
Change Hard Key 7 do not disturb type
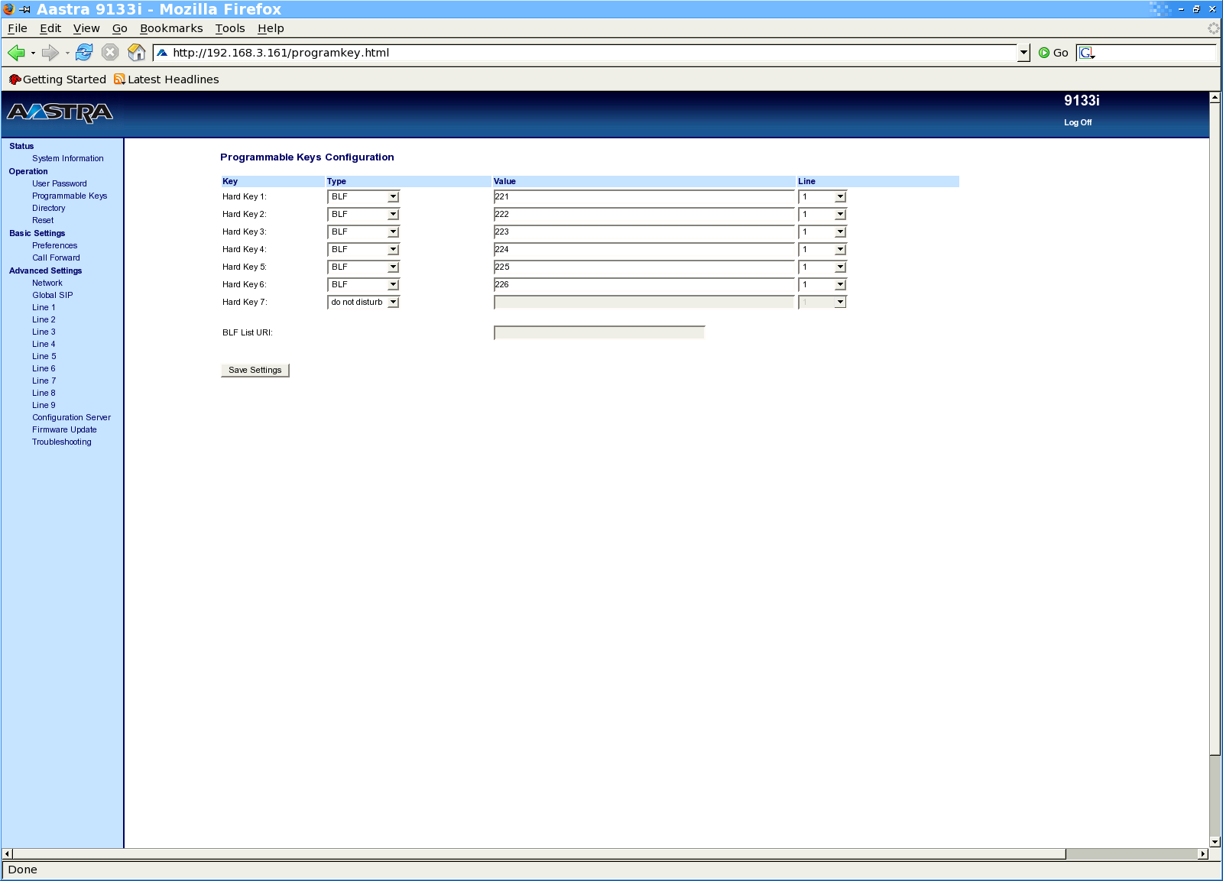point(363,303)
